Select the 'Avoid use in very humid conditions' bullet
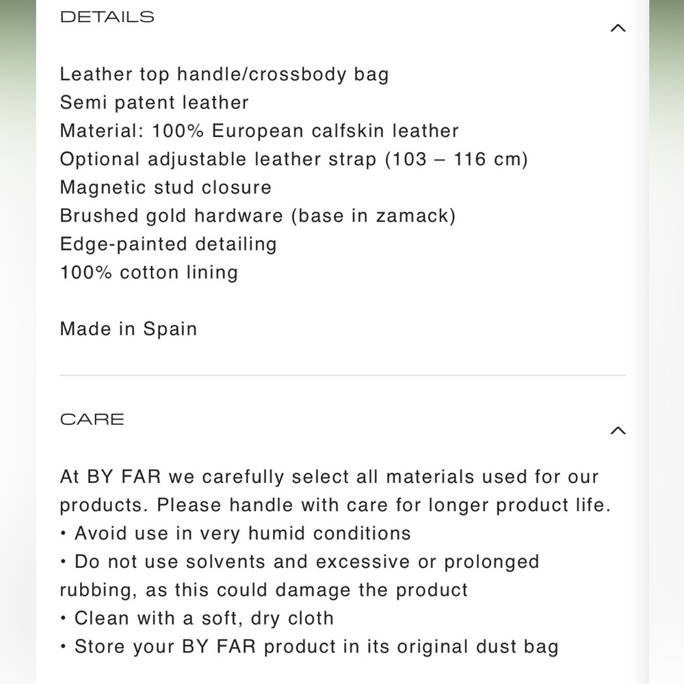 click(x=235, y=533)
